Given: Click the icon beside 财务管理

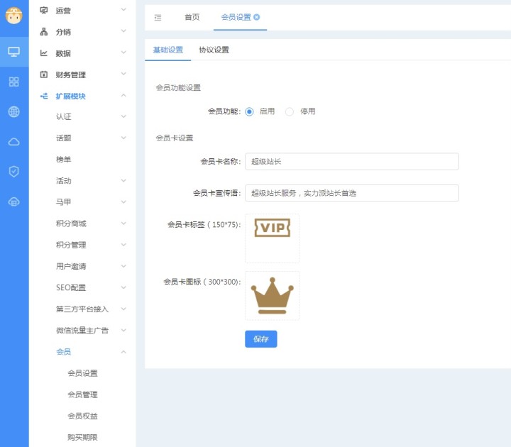Looking at the screenshot, I should coord(44,74).
